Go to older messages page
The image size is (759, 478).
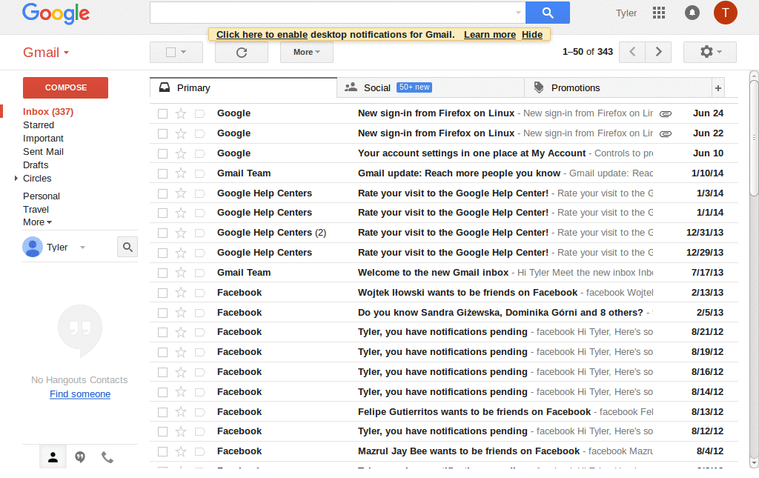point(658,53)
